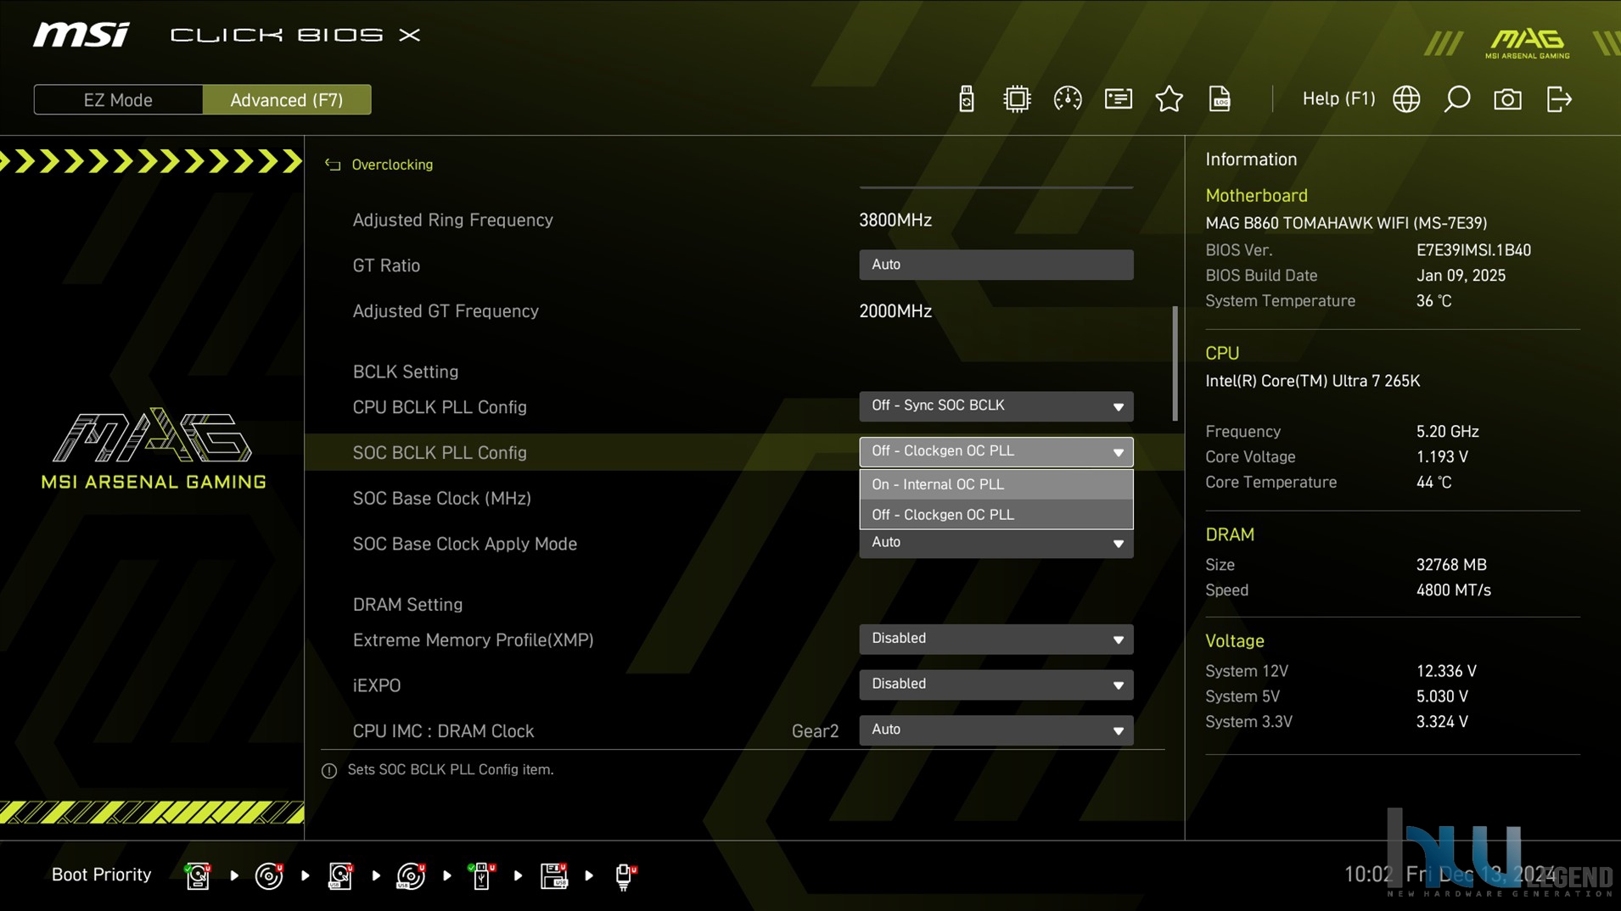Select SOC Base Clock Apply Mode label
This screenshot has width=1621, height=911.
tap(464, 545)
